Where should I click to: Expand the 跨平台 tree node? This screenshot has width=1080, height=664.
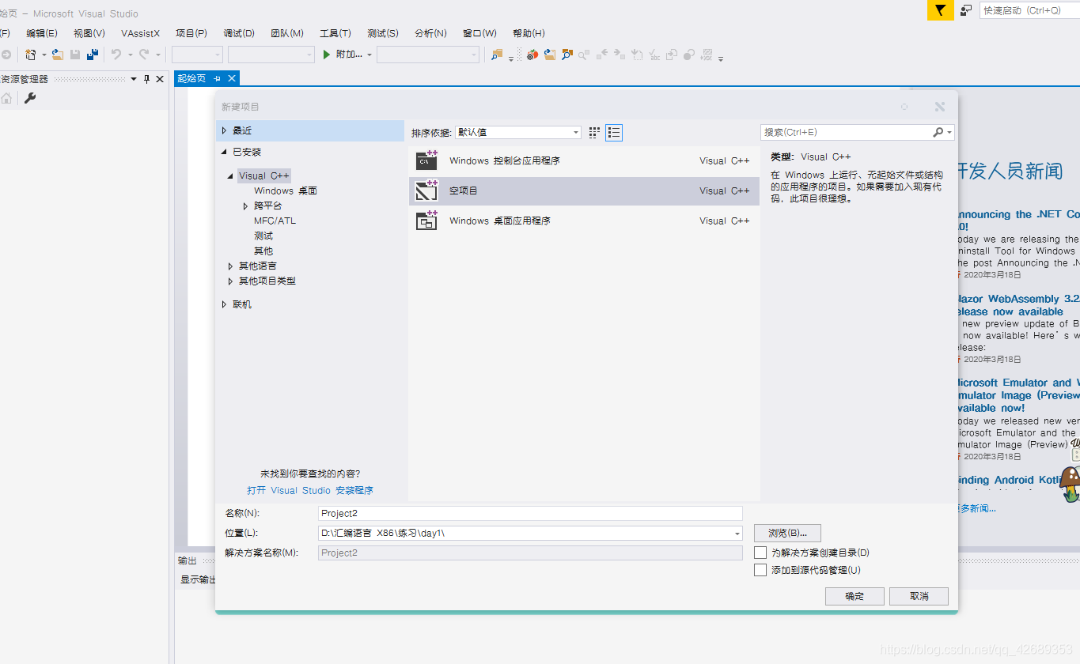246,206
